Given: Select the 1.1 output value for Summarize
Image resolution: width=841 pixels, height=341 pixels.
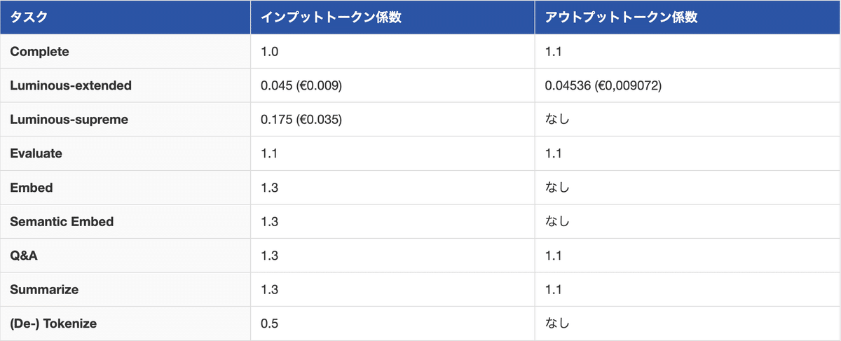Looking at the screenshot, I should tap(553, 290).
